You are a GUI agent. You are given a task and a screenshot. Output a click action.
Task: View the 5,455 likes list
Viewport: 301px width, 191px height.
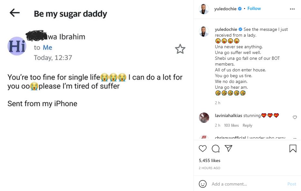(x=209, y=160)
